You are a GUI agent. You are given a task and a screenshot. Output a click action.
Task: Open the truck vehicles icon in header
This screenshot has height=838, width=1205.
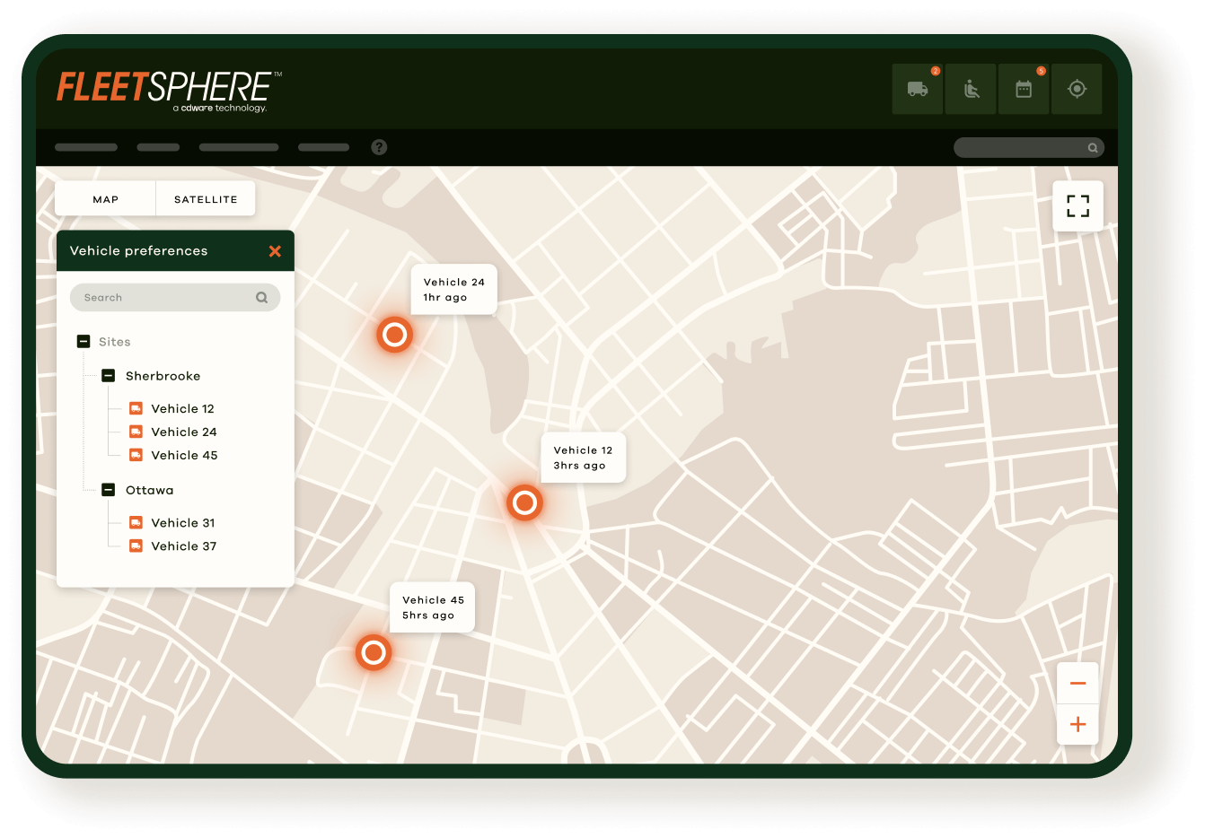coord(917,89)
